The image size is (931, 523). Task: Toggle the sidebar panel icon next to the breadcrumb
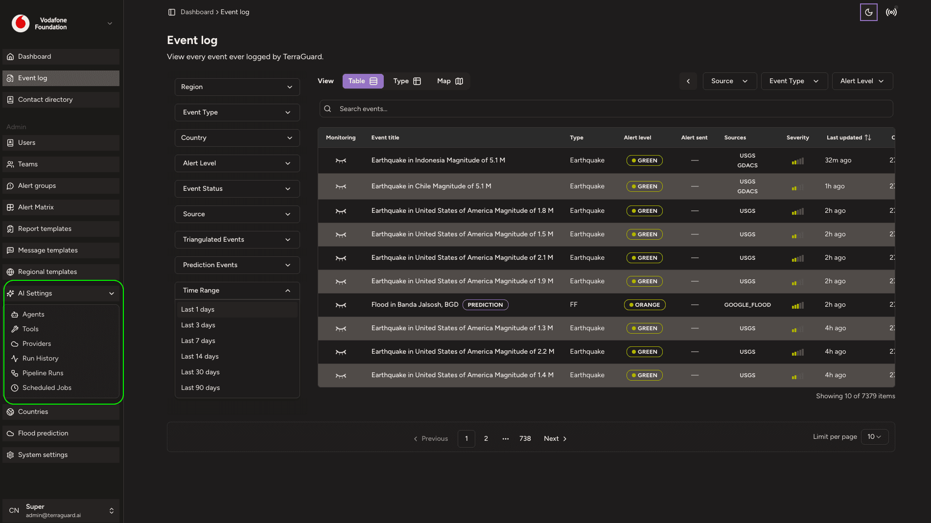[172, 12]
